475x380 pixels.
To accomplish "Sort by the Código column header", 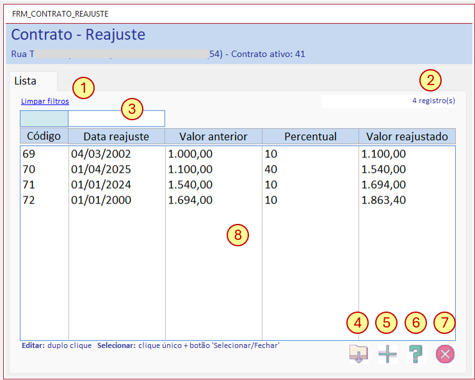I will point(44,136).
